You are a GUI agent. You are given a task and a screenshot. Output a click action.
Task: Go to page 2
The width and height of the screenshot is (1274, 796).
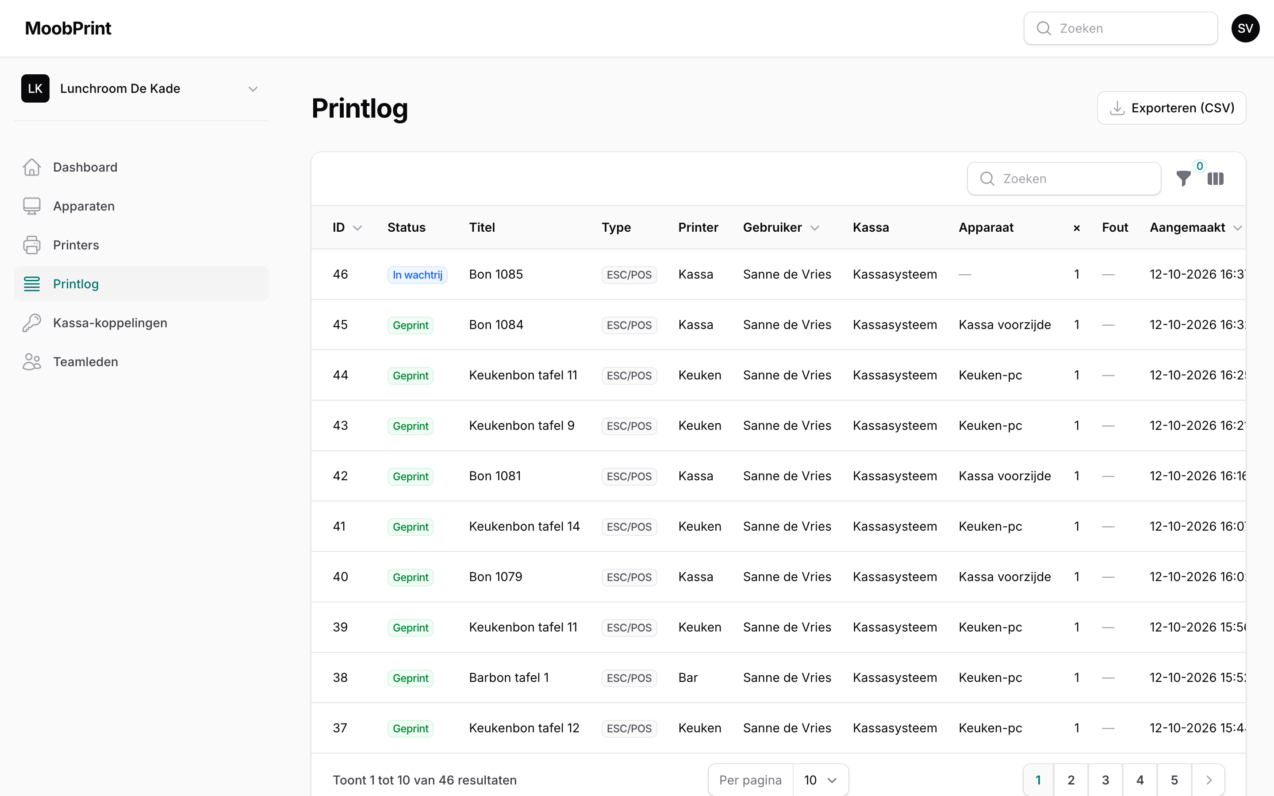point(1071,780)
